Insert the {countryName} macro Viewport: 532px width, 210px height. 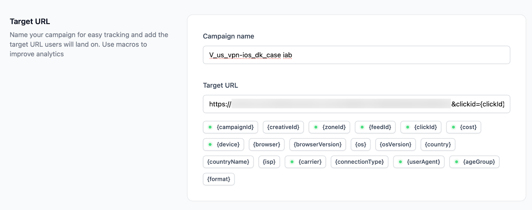pyautogui.click(x=228, y=162)
